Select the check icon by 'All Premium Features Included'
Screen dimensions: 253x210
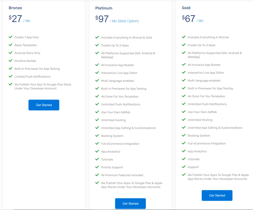[x=97, y=175]
